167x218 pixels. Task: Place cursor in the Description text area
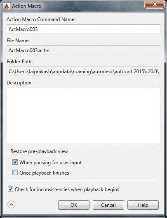click(83, 115)
